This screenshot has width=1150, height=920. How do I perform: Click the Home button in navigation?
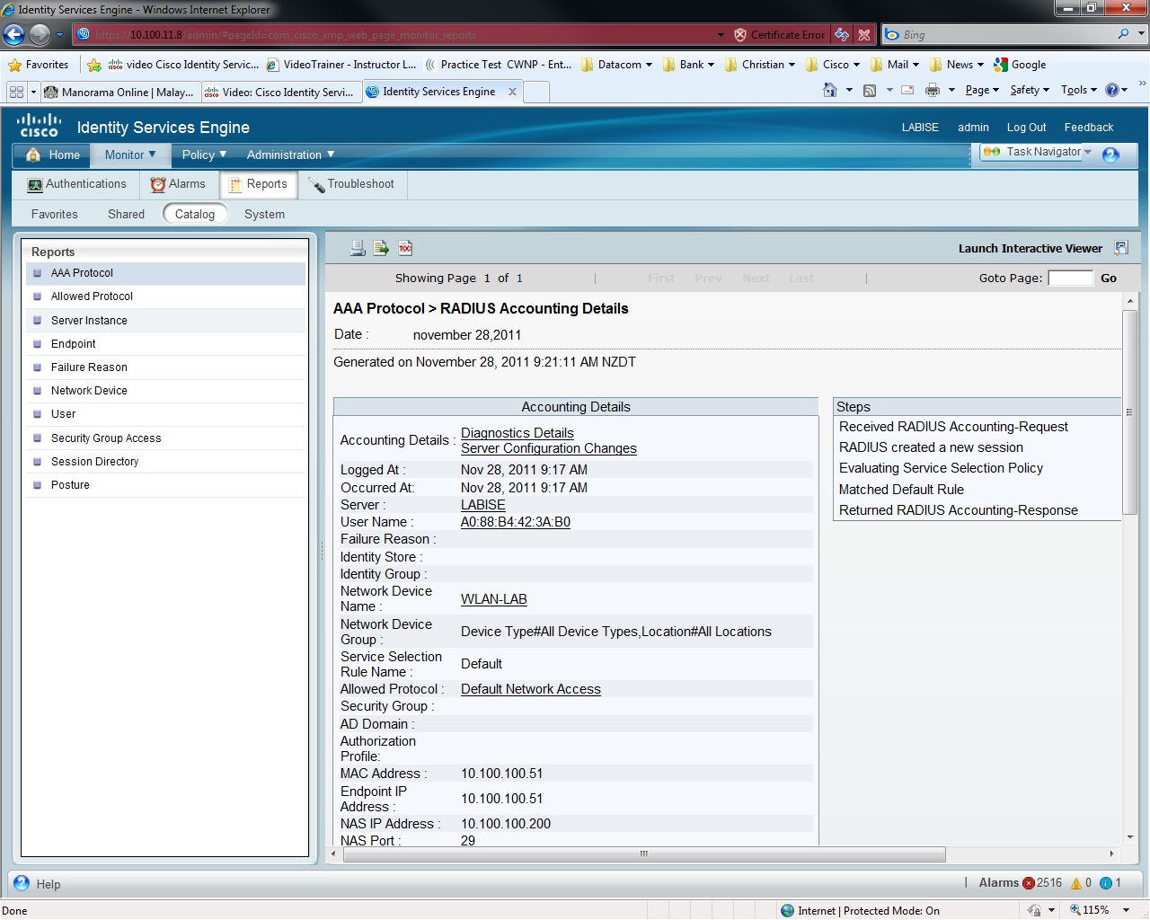click(x=53, y=155)
